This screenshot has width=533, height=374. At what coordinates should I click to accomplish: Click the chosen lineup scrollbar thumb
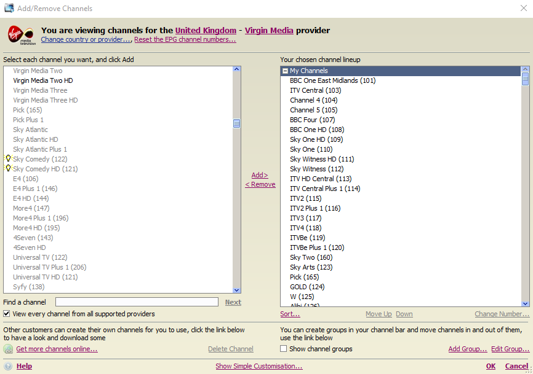[x=525, y=79]
